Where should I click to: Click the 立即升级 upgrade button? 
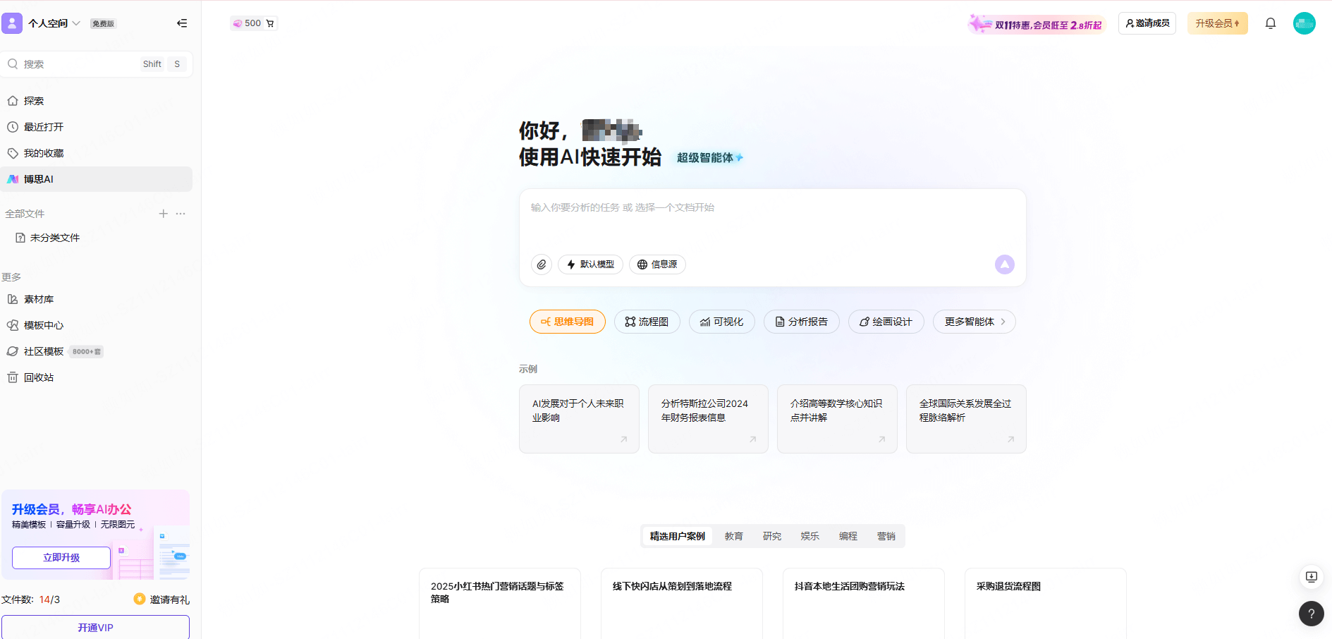click(x=61, y=557)
